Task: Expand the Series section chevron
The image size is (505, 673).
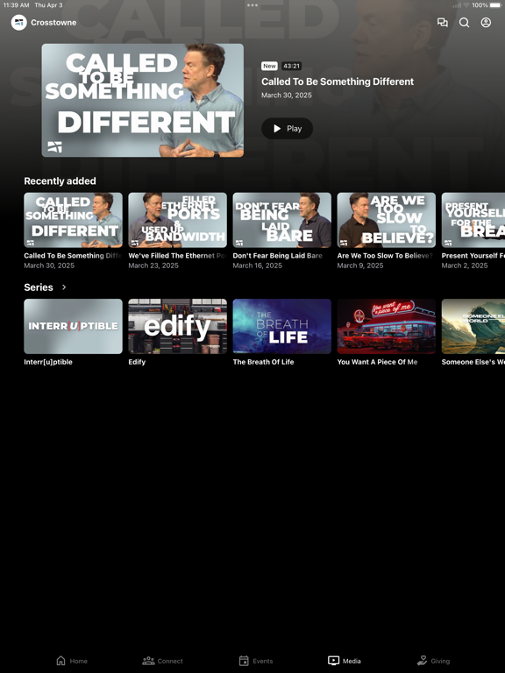Action: 64,287
